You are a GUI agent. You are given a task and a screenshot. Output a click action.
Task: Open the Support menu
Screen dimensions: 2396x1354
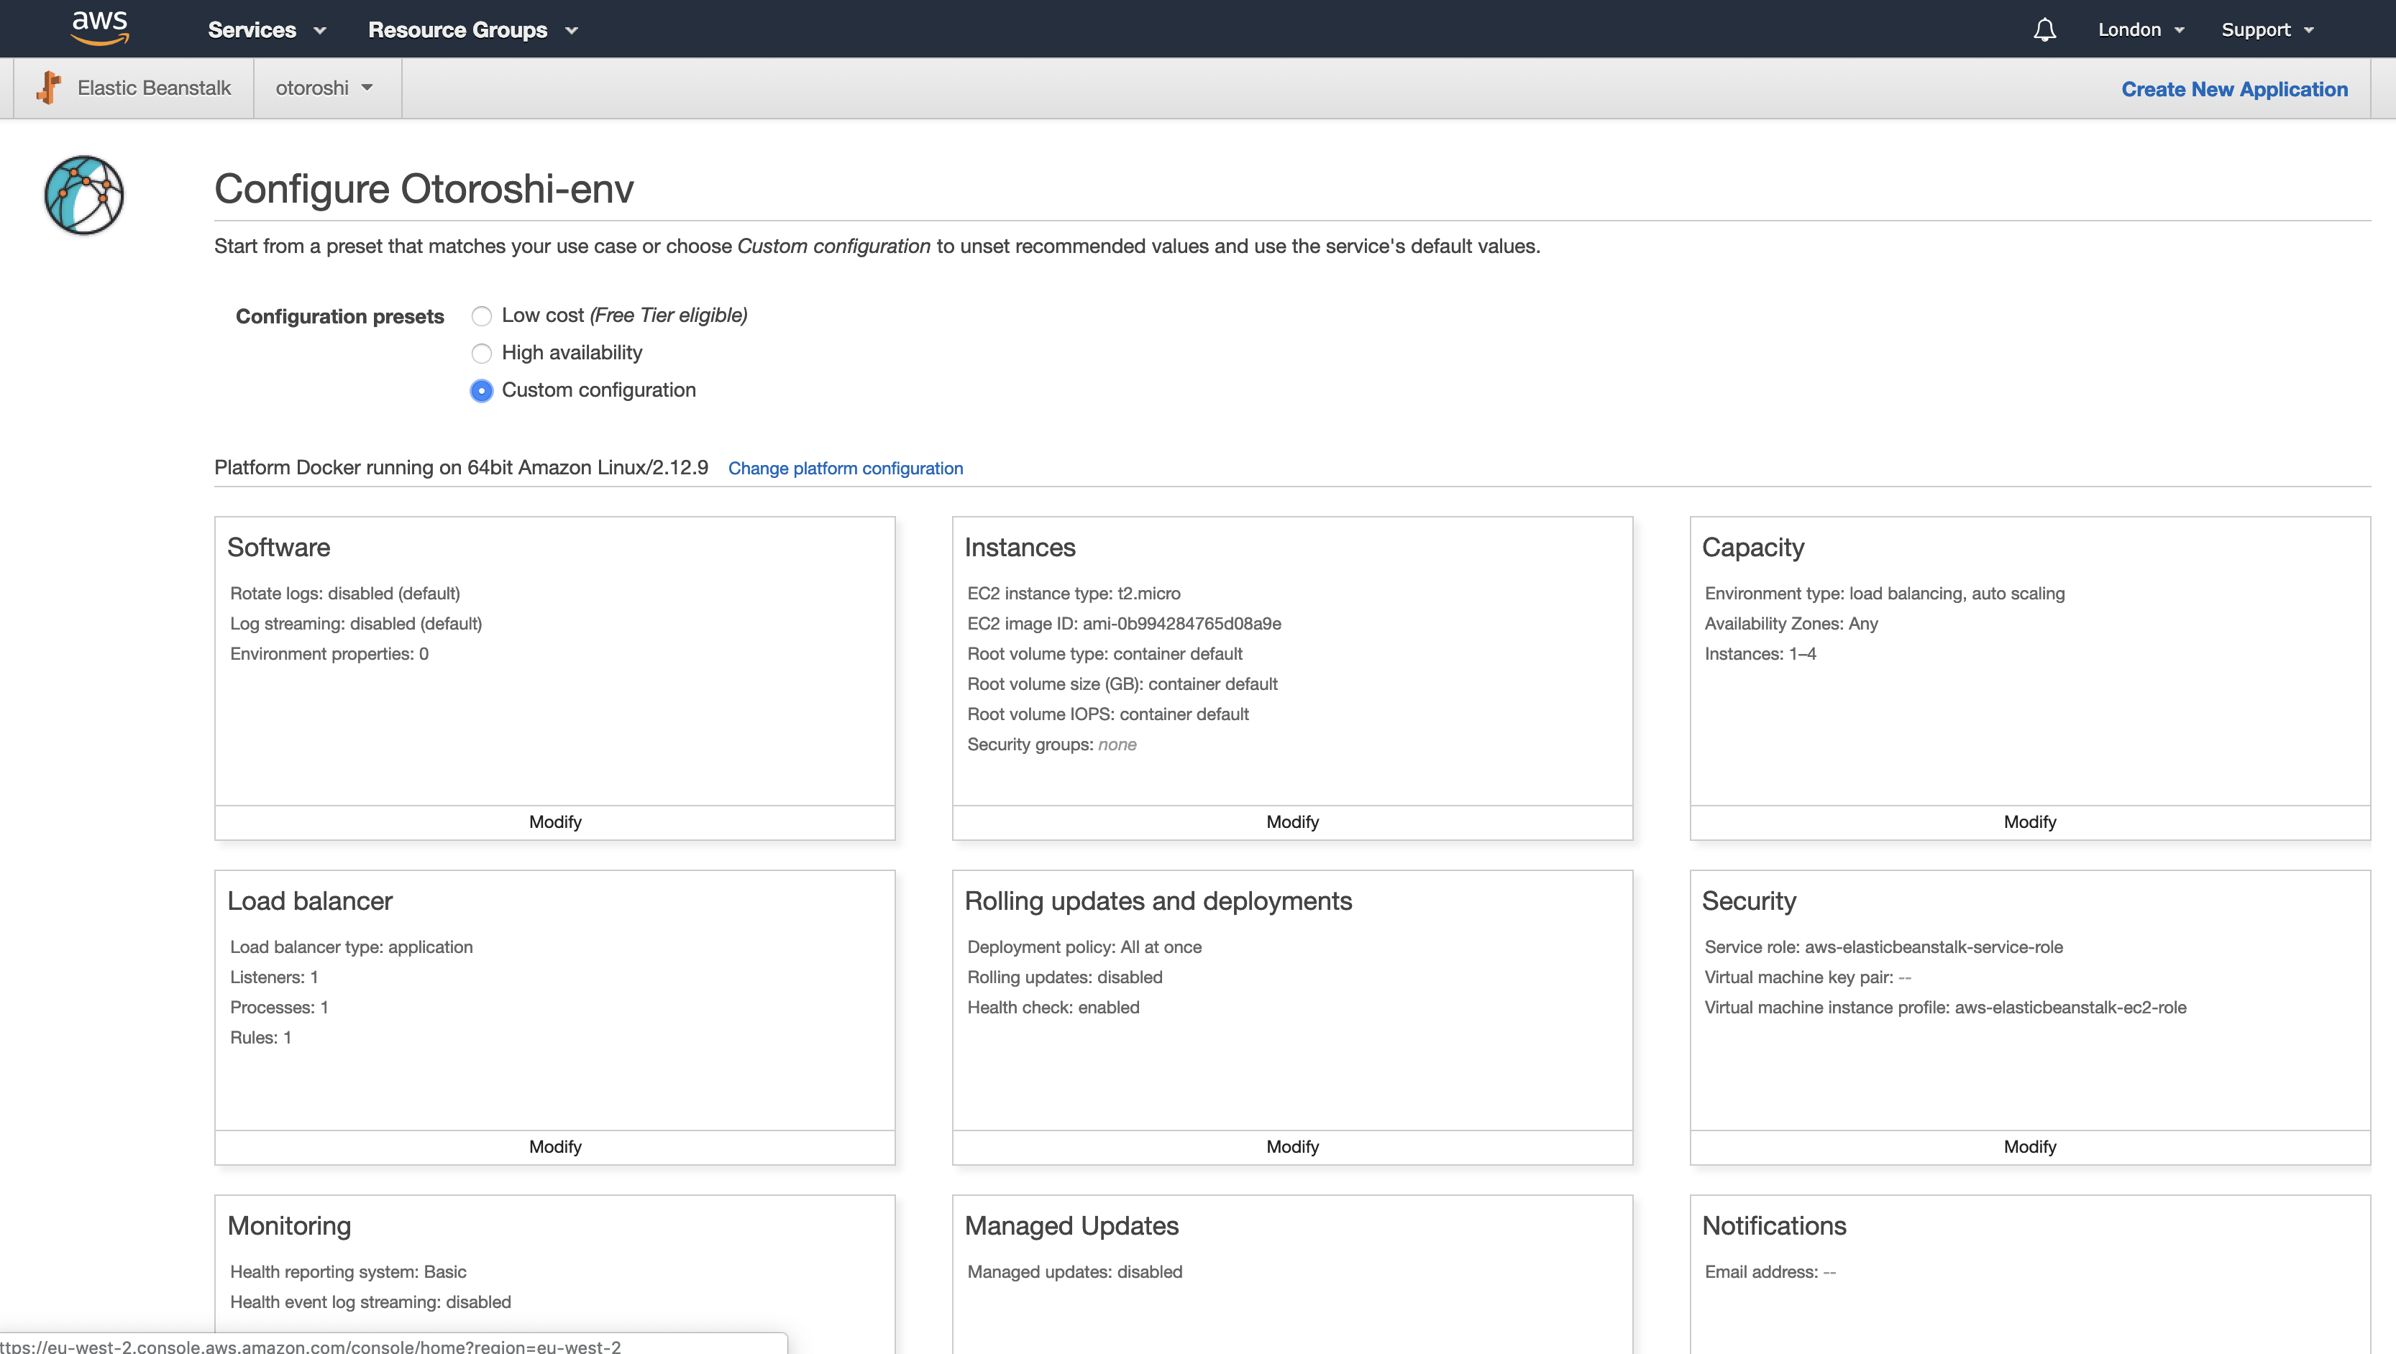(x=2267, y=29)
